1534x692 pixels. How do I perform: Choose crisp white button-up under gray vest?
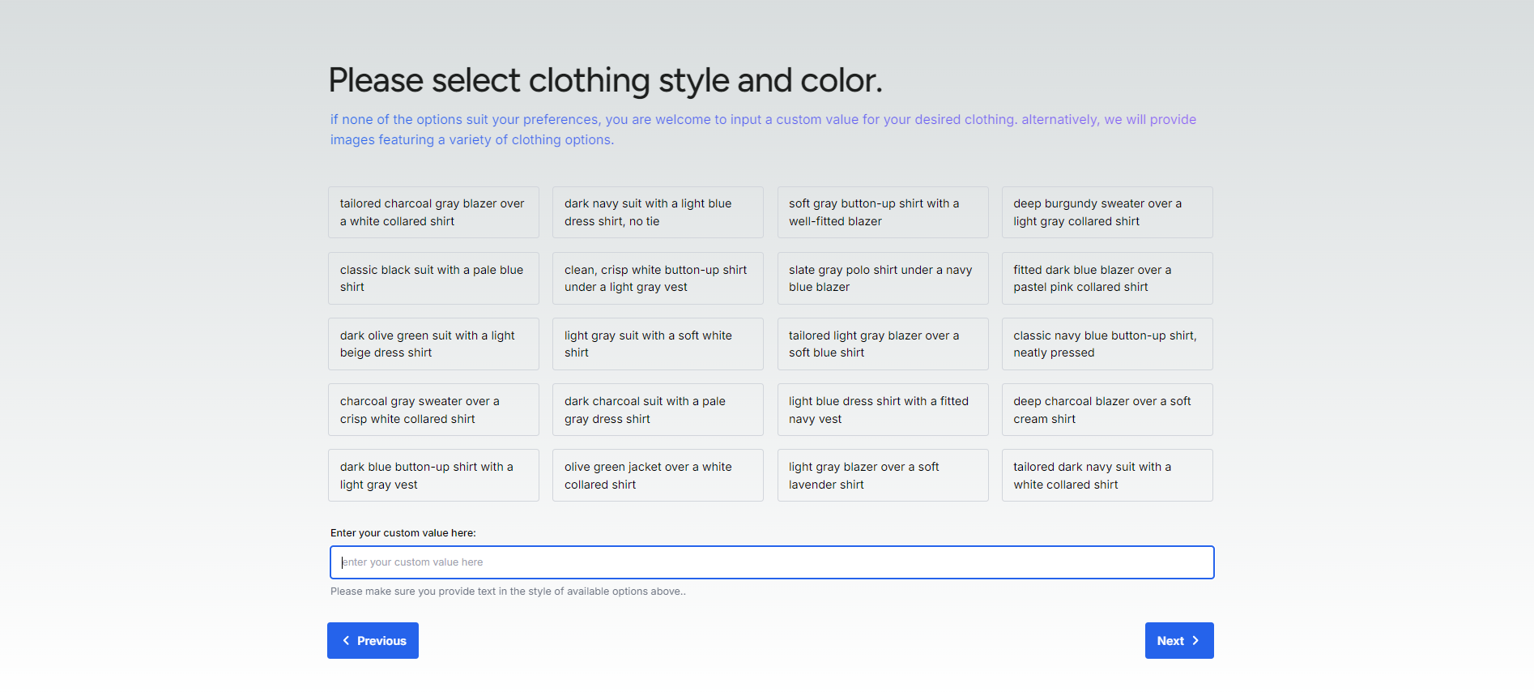pos(657,278)
